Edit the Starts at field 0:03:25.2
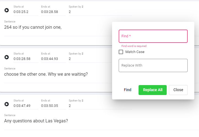The width and height of the screenshot is (199, 137). pyautogui.click(x=26, y=12)
